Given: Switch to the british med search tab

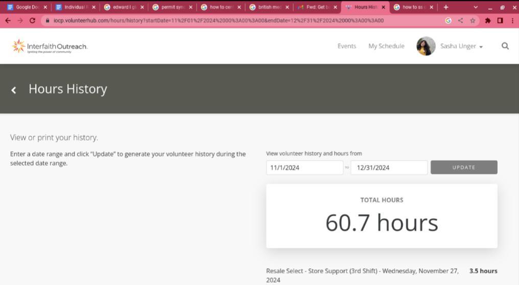Looking at the screenshot, I should pyautogui.click(x=269, y=7).
